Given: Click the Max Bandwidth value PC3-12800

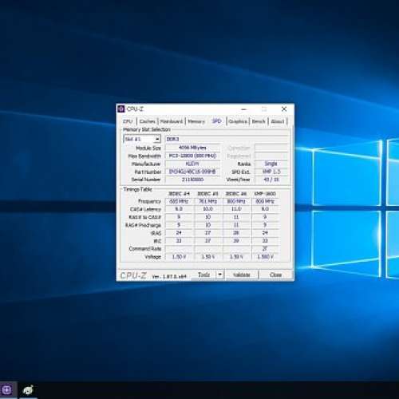Looking at the screenshot, I should pos(192,156).
